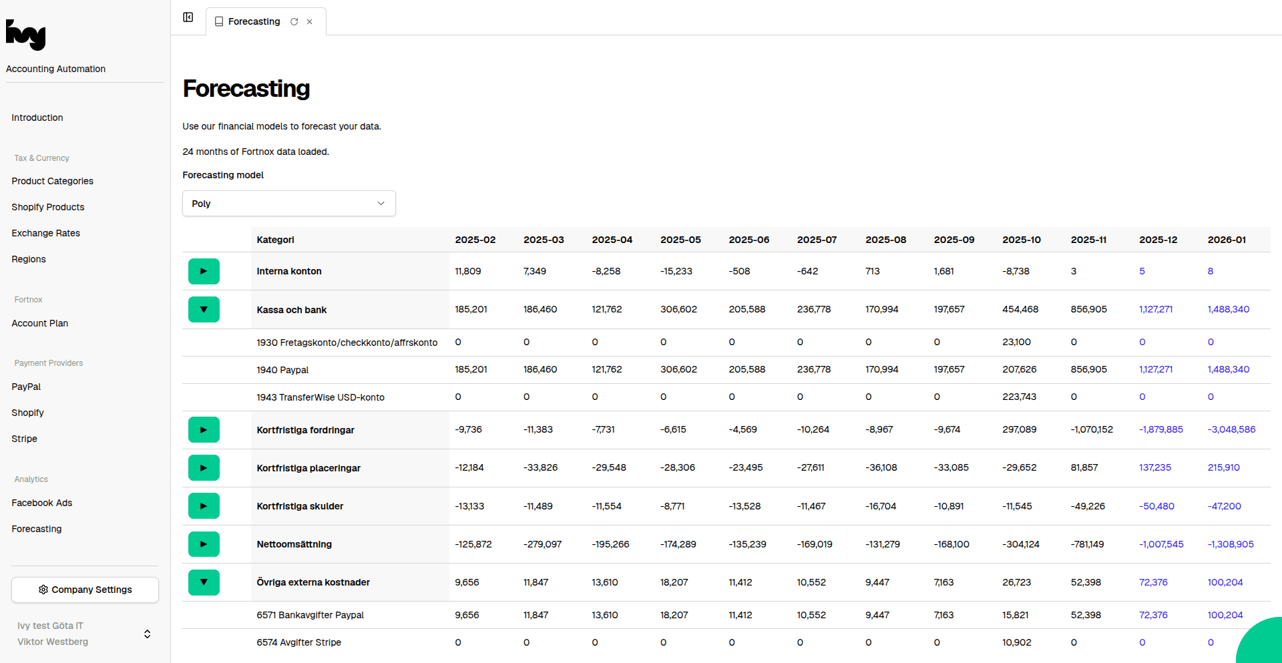1282x663 pixels.
Task: Click the Ivy logo
Action: coord(26,35)
